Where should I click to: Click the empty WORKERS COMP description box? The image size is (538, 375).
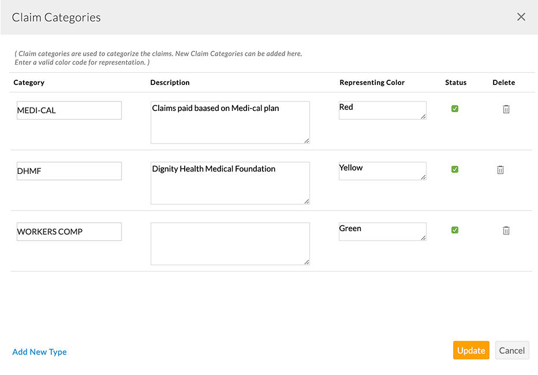(x=230, y=243)
